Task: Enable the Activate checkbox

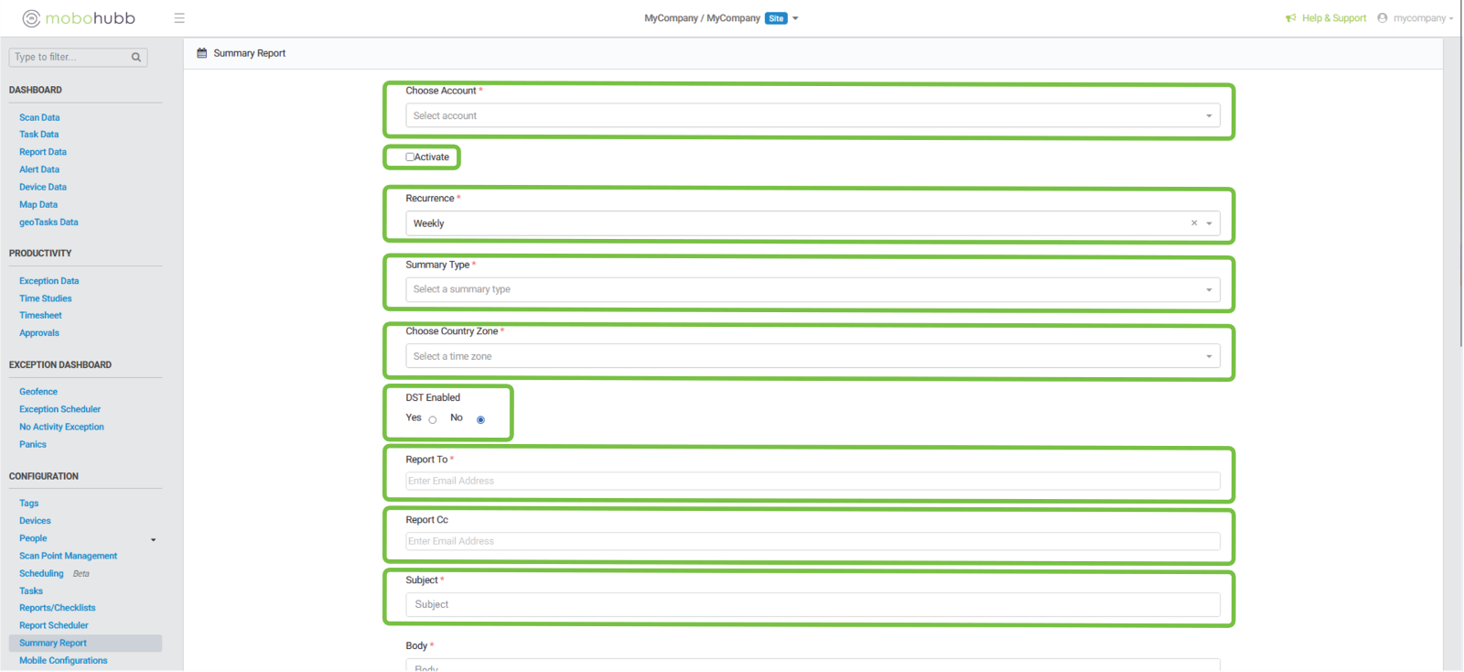Action: point(410,157)
